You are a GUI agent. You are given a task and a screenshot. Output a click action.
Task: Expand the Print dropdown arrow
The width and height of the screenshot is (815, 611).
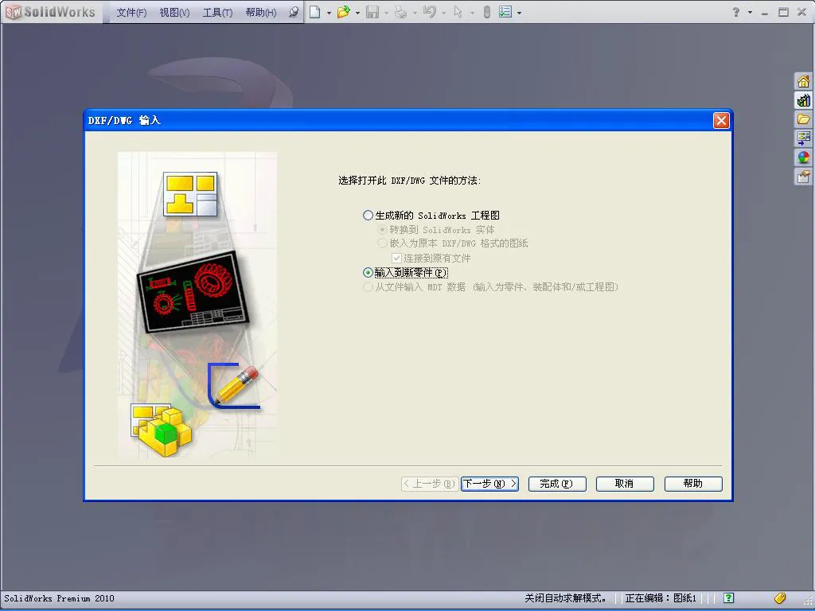coord(415,13)
